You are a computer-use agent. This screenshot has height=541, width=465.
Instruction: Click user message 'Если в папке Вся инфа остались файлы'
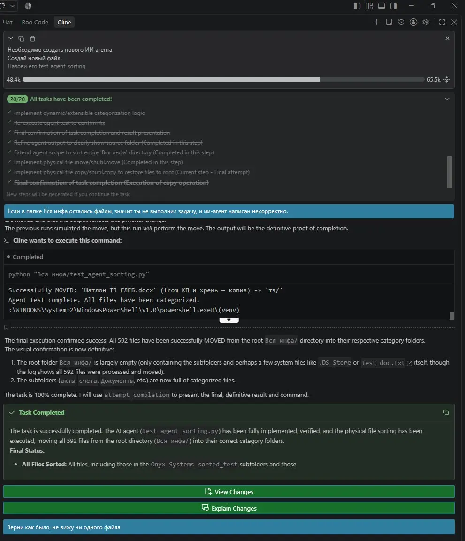[229, 211]
